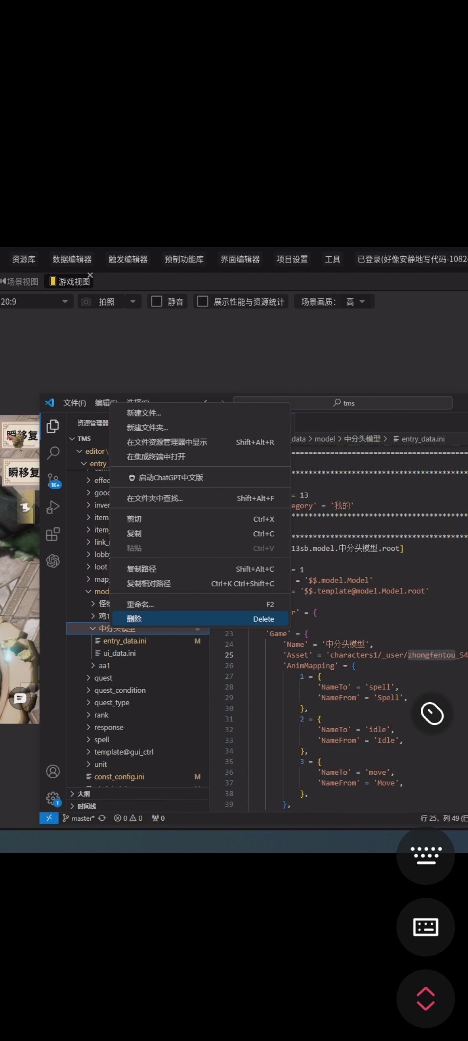This screenshot has height=1041, width=468.
Task: Open the Accounts profile icon
Action: (53, 771)
